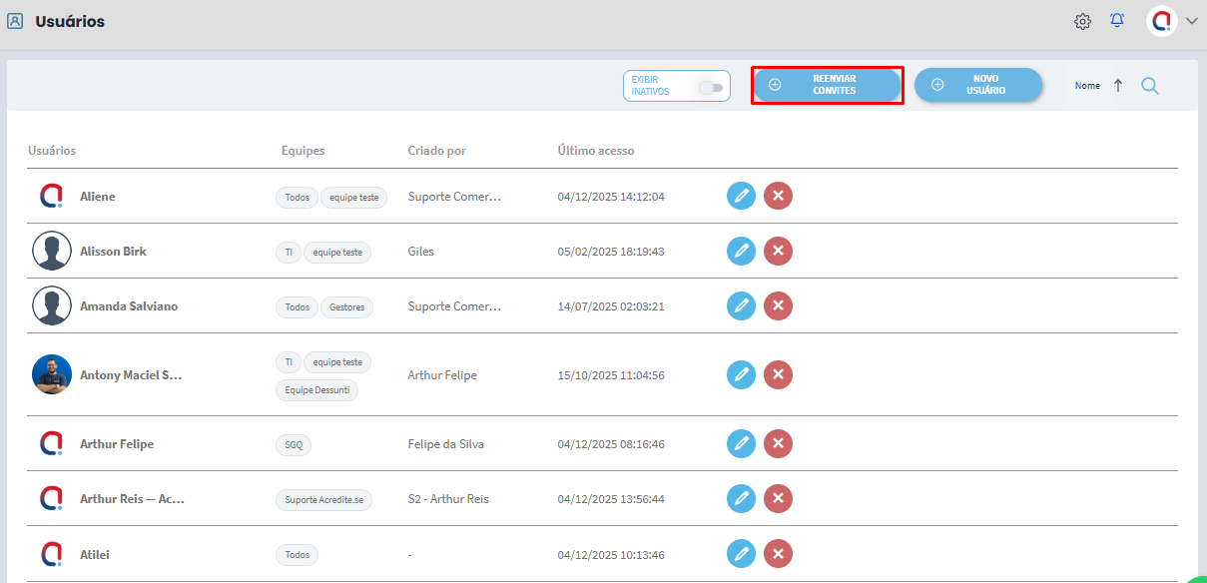Open the Nome sort selector

point(1087,86)
